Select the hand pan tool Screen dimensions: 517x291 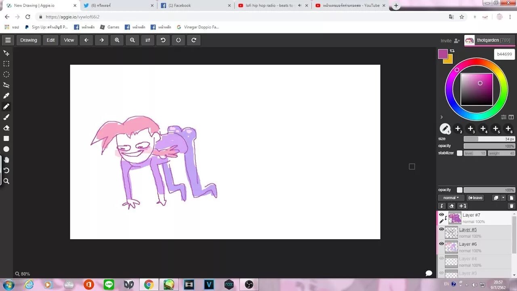(x=6, y=160)
